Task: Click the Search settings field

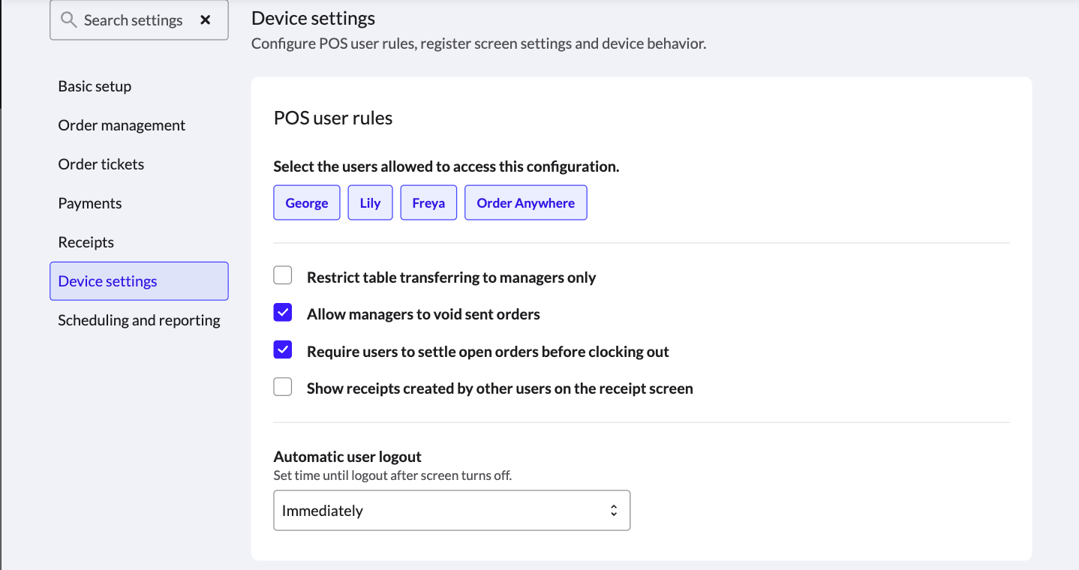Action: point(134,20)
